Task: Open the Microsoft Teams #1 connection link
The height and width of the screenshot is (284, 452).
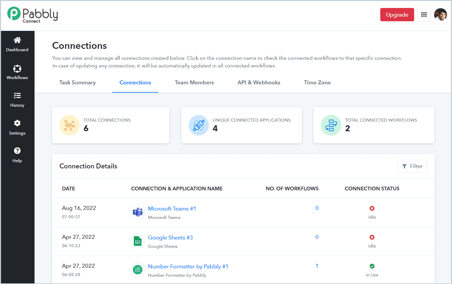Action: 172,209
